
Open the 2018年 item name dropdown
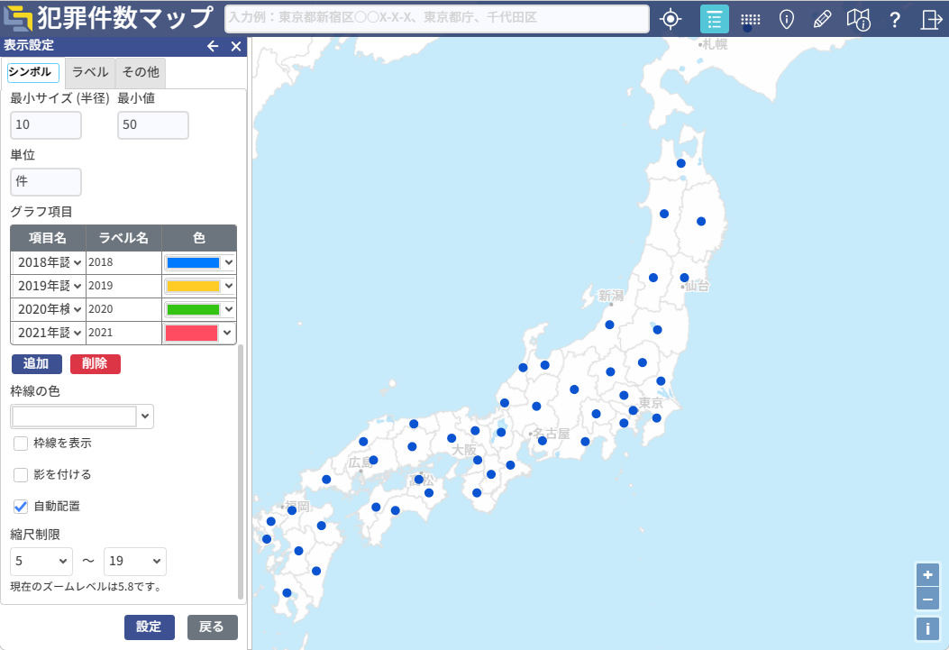tap(49, 262)
